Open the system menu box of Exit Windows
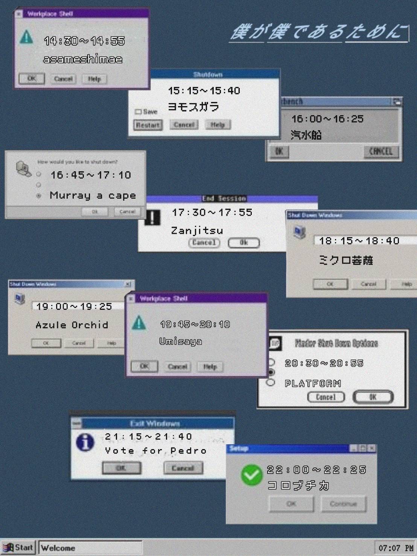The width and height of the screenshot is (417, 556). (x=76, y=423)
